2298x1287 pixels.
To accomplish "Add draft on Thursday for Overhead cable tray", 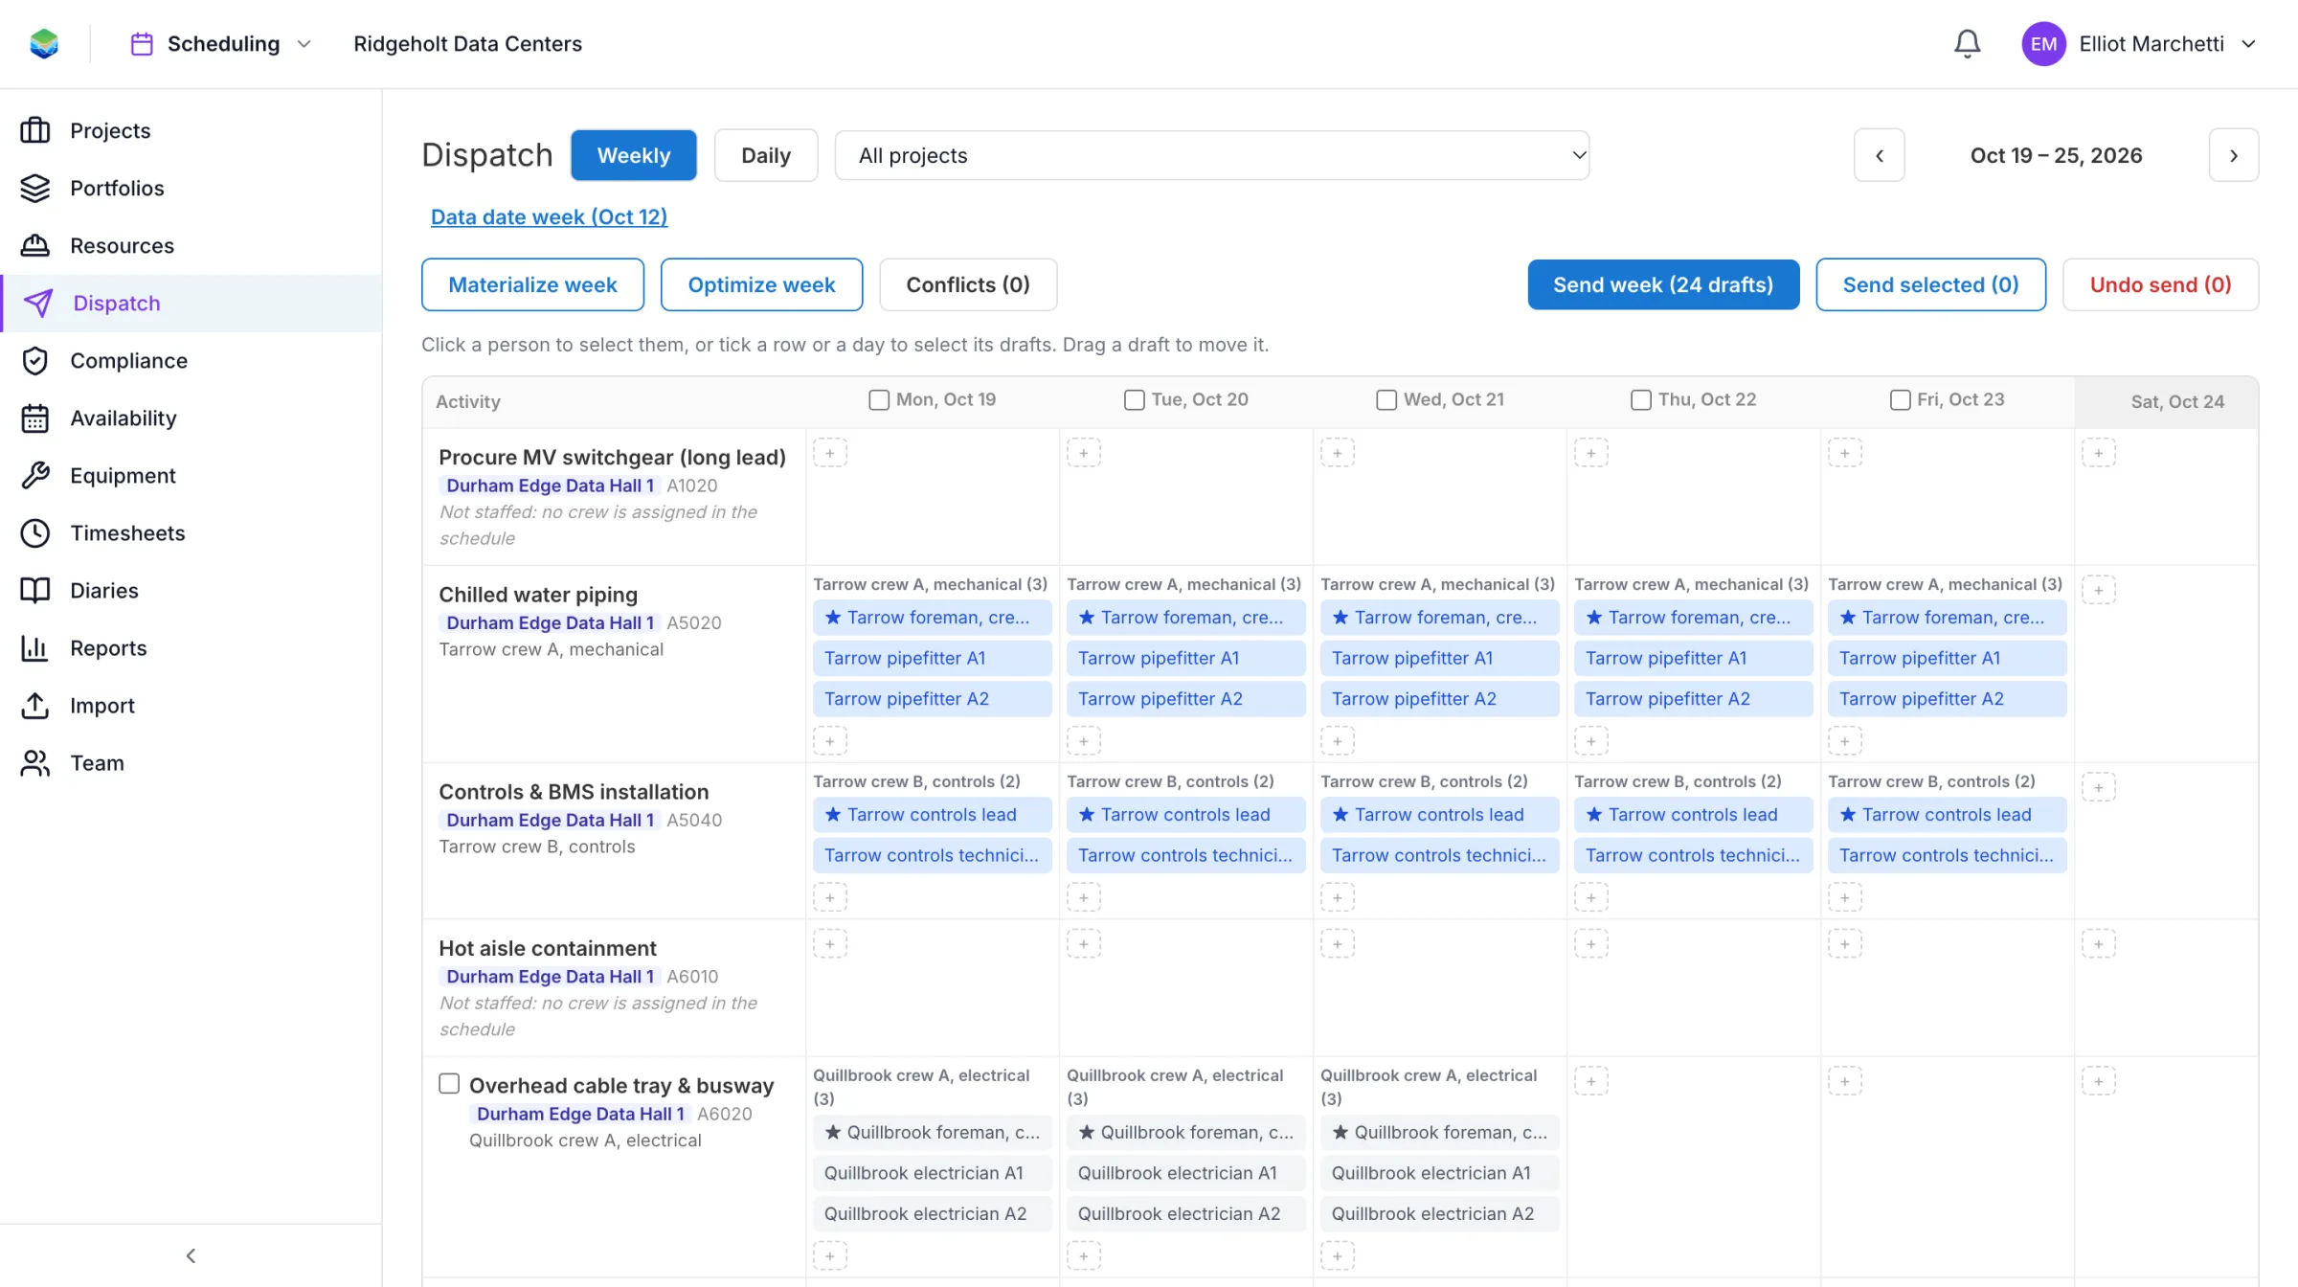I will [x=1591, y=1081].
